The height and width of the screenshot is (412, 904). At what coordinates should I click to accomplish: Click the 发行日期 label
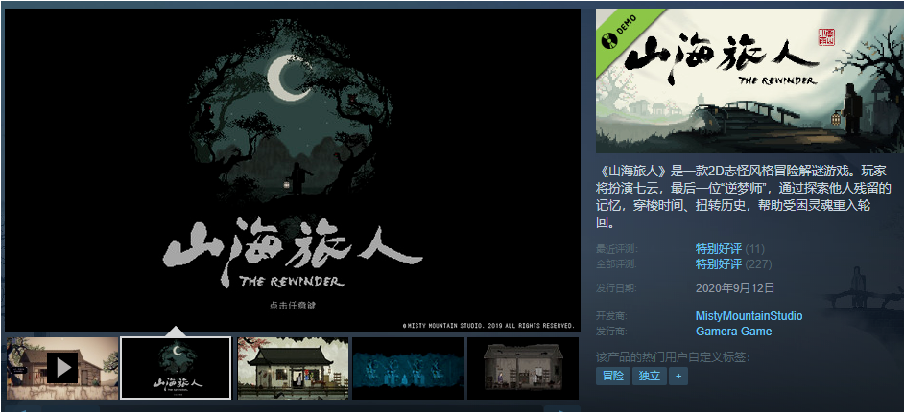pyautogui.click(x=616, y=288)
